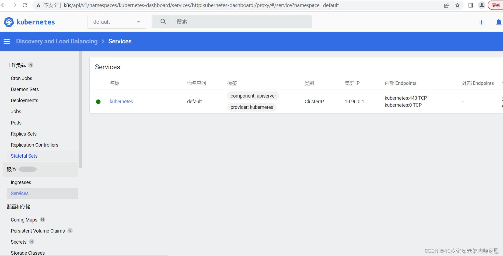Open the navigation hamburger menu
Image resolution: width=503 pixels, height=256 pixels.
coord(7,41)
